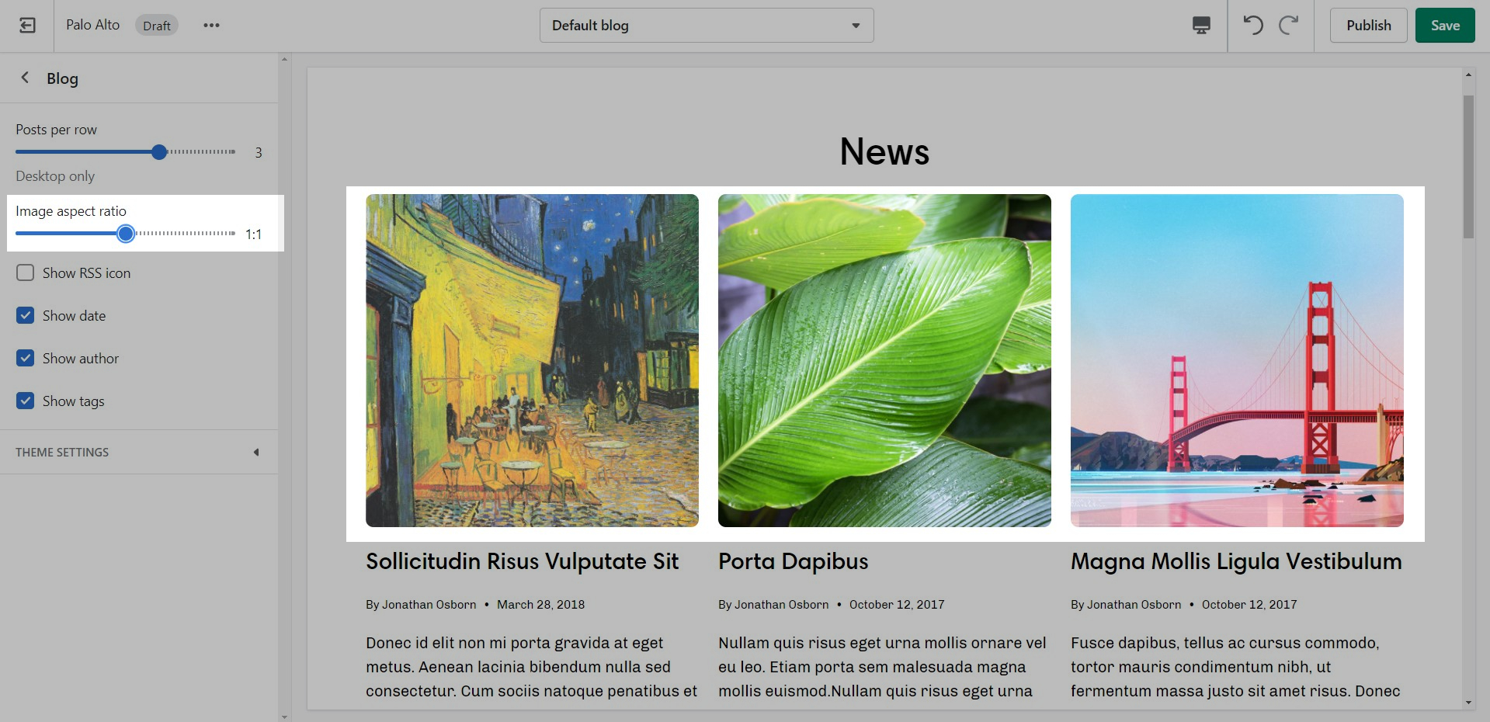Click the undo arrow icon
The height and width of the screenshot is (722, 1490).
click(1252, 26)
